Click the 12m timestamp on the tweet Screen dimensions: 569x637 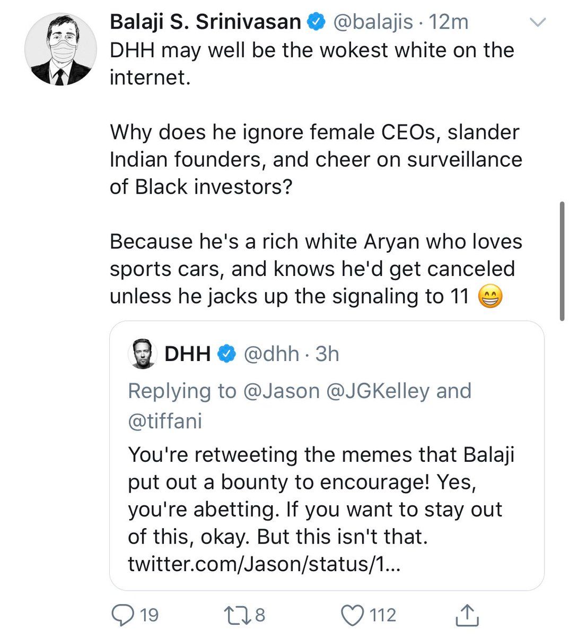click(x=449, y=22)
